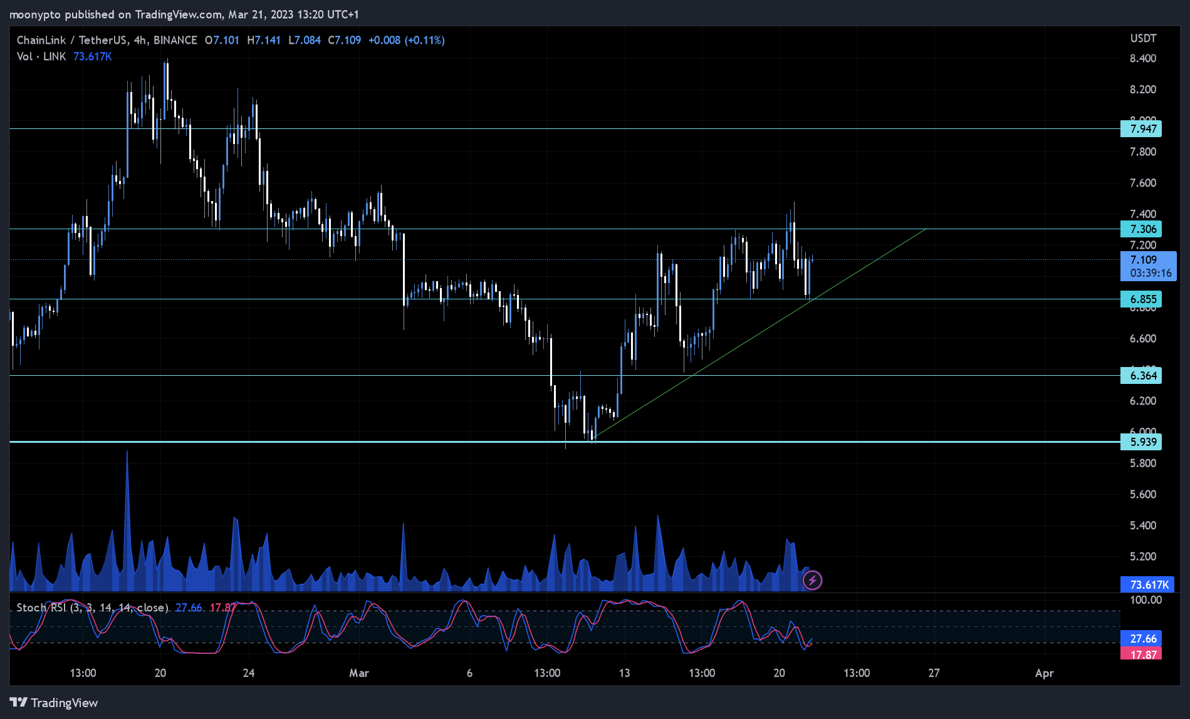Screen dimensions: 1190x719
Task: Select the 6.364 price level label
Action: point(1141,376)
